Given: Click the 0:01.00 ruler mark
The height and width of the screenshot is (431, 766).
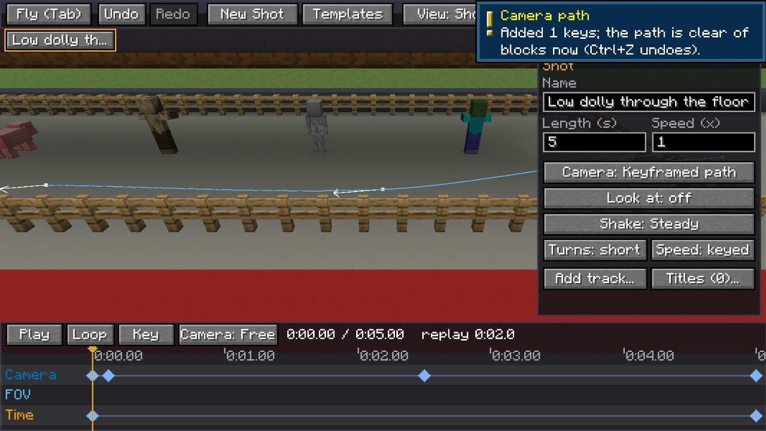Looking at the screenshot, I should click(x=250, y=356).
